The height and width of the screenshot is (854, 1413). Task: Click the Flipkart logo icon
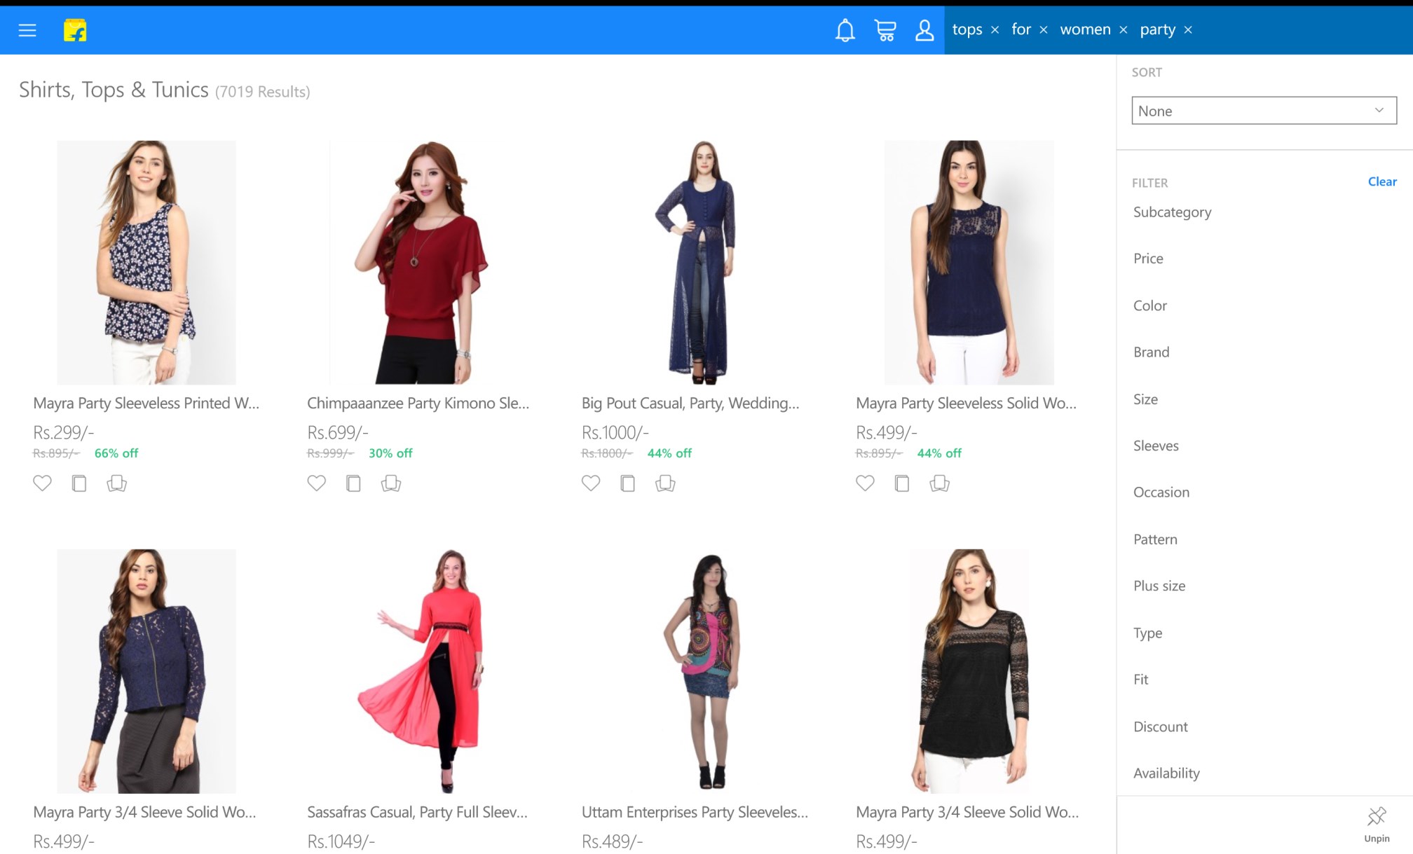(x=75, y=30)
